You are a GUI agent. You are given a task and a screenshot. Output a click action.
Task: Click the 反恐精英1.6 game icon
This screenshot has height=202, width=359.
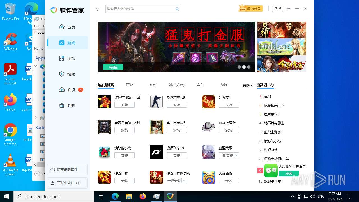157,102
